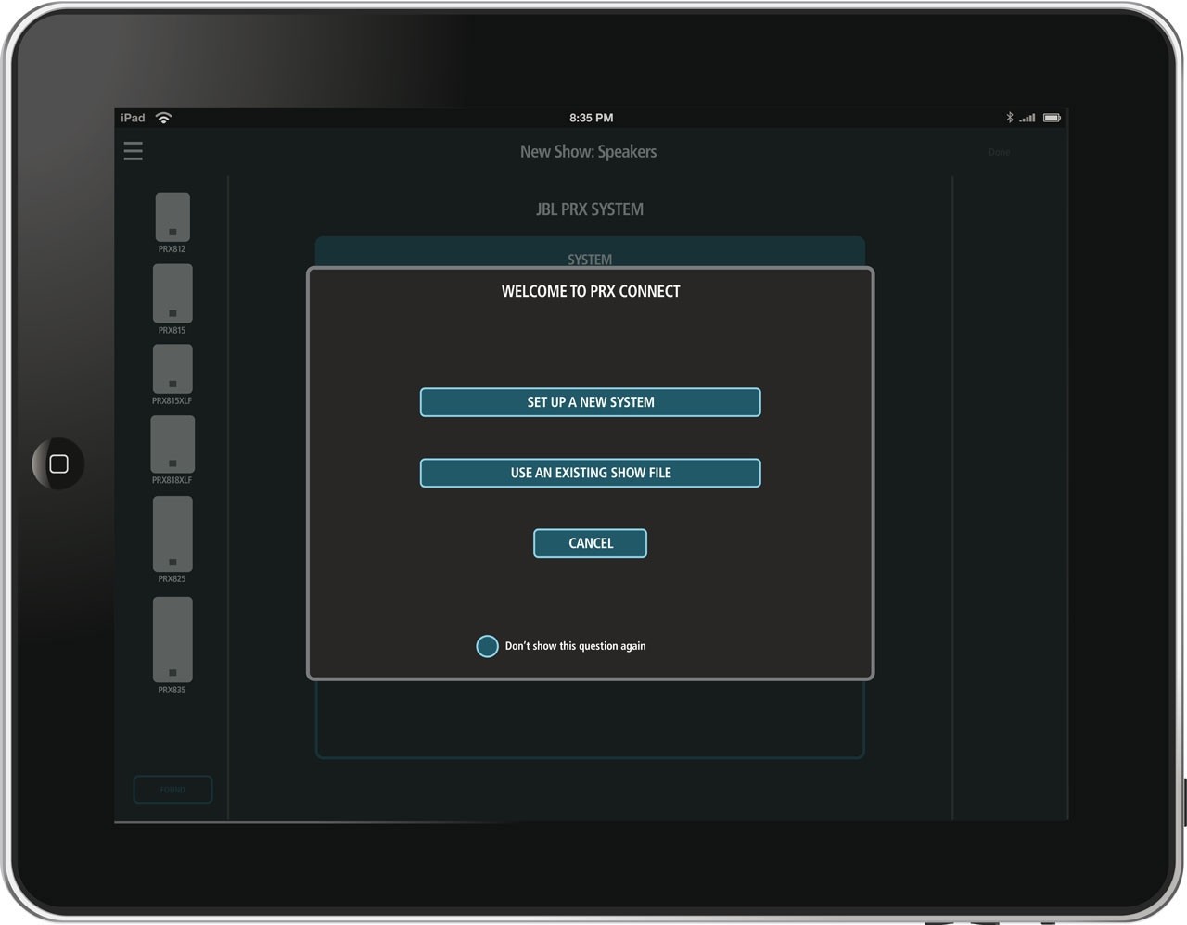The height and width of the screenshot is (925, 1187).
Task: Click Set Up A New System
Action: click(591, 402)
